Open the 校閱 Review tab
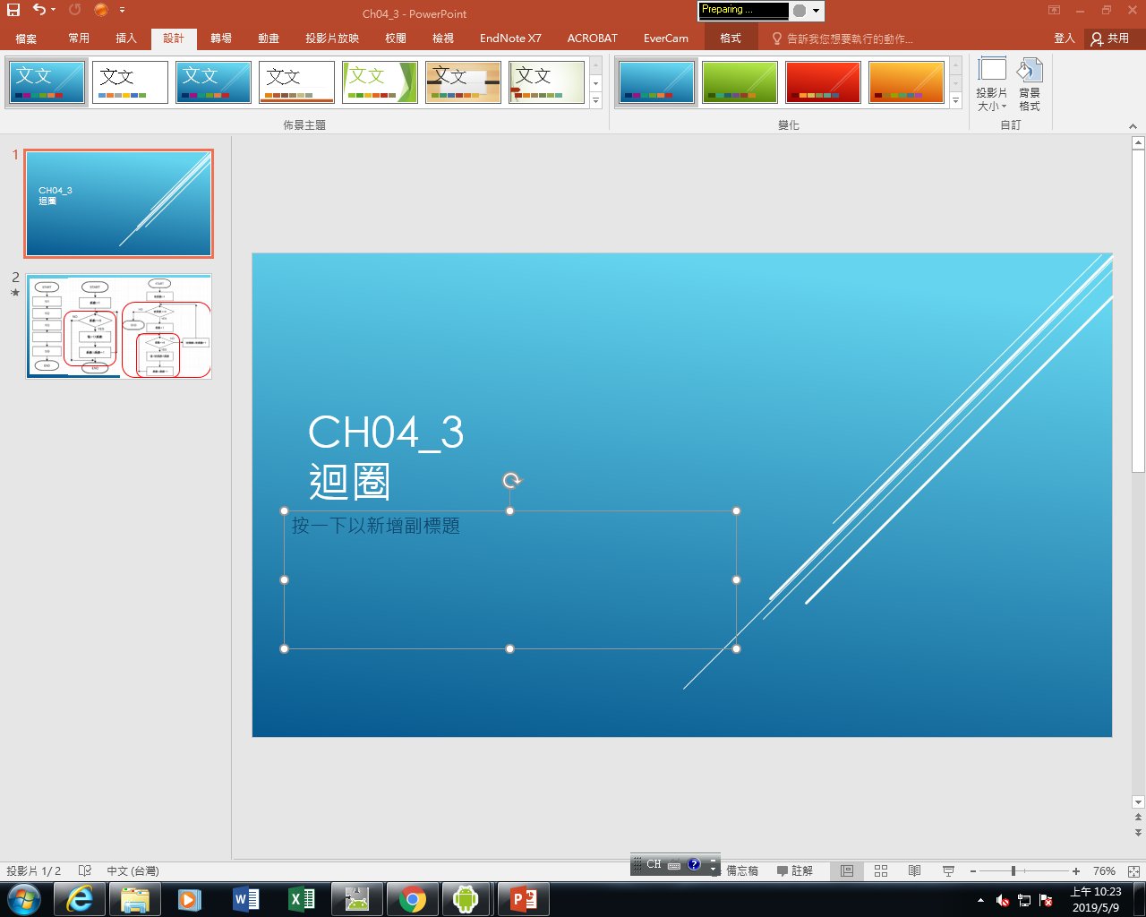The image size is (1146, 917). coord(396,39)
